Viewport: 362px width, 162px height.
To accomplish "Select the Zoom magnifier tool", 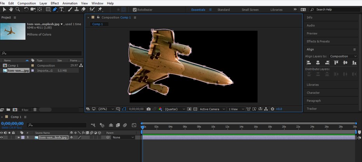I will coord(17,9).
